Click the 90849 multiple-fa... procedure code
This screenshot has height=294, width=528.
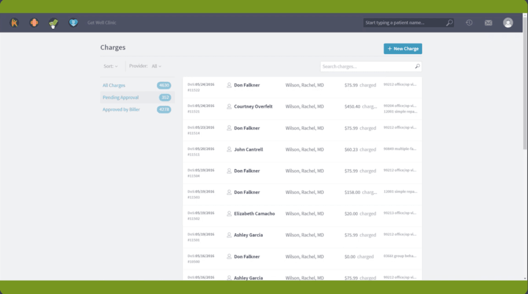click(x=400, y=149)
